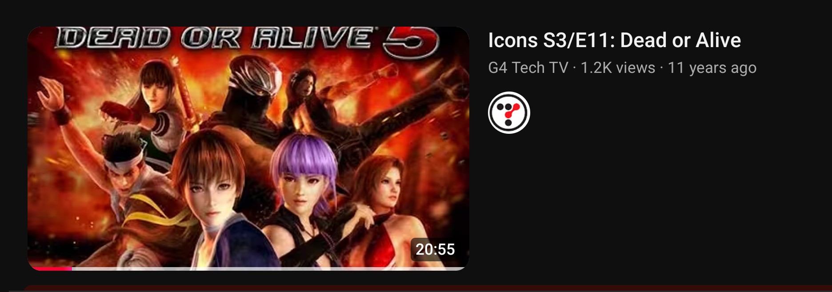Viewport: 832px width, 292px height.
Task: Select the 11 years ago timestamp
Action: pos(712,68)
